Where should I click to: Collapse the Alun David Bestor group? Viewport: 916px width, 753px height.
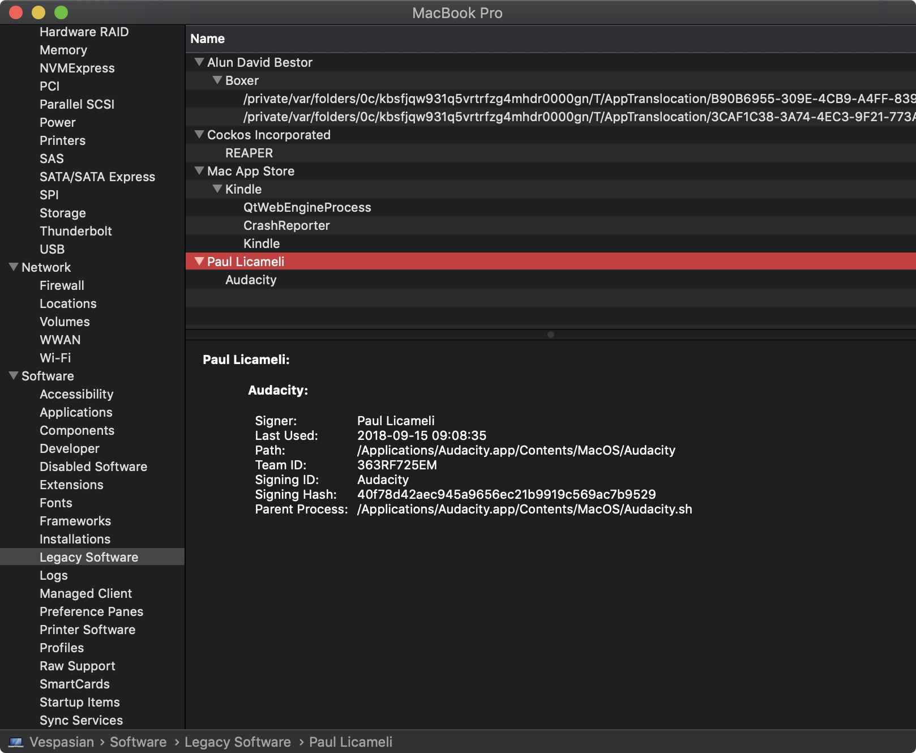[x=199, y=62]
